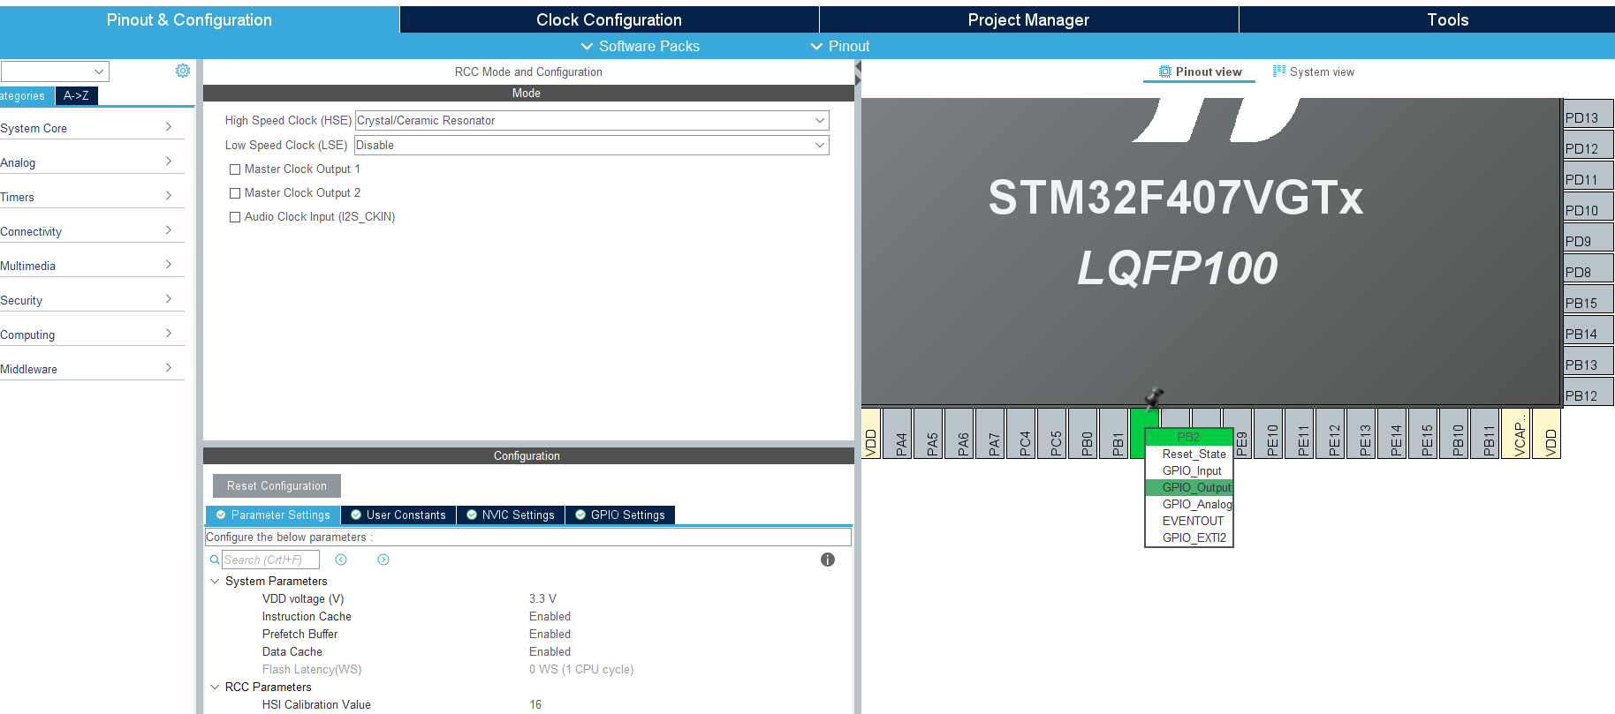This screenshot has width=1615, height=714.
Task: Click pin PB10 on the chip
Action: [x=1454, y=433]
